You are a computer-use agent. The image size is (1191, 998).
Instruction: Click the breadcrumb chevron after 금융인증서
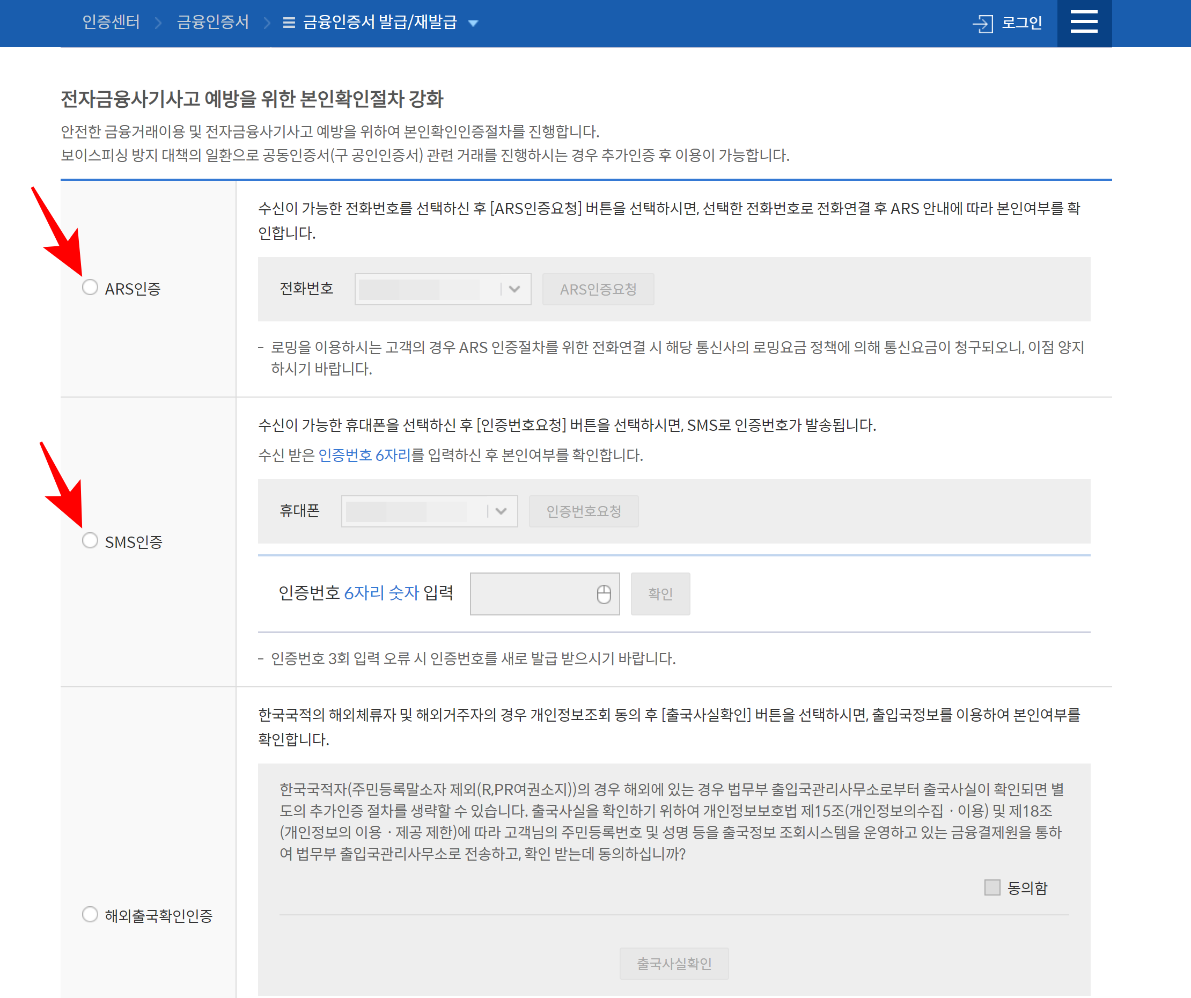click(267, 23)
